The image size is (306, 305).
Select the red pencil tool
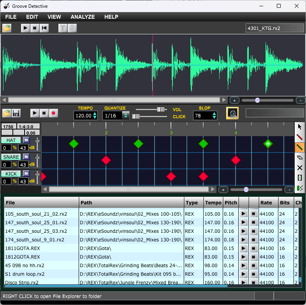pyautogui.click(x=300, y=137)
